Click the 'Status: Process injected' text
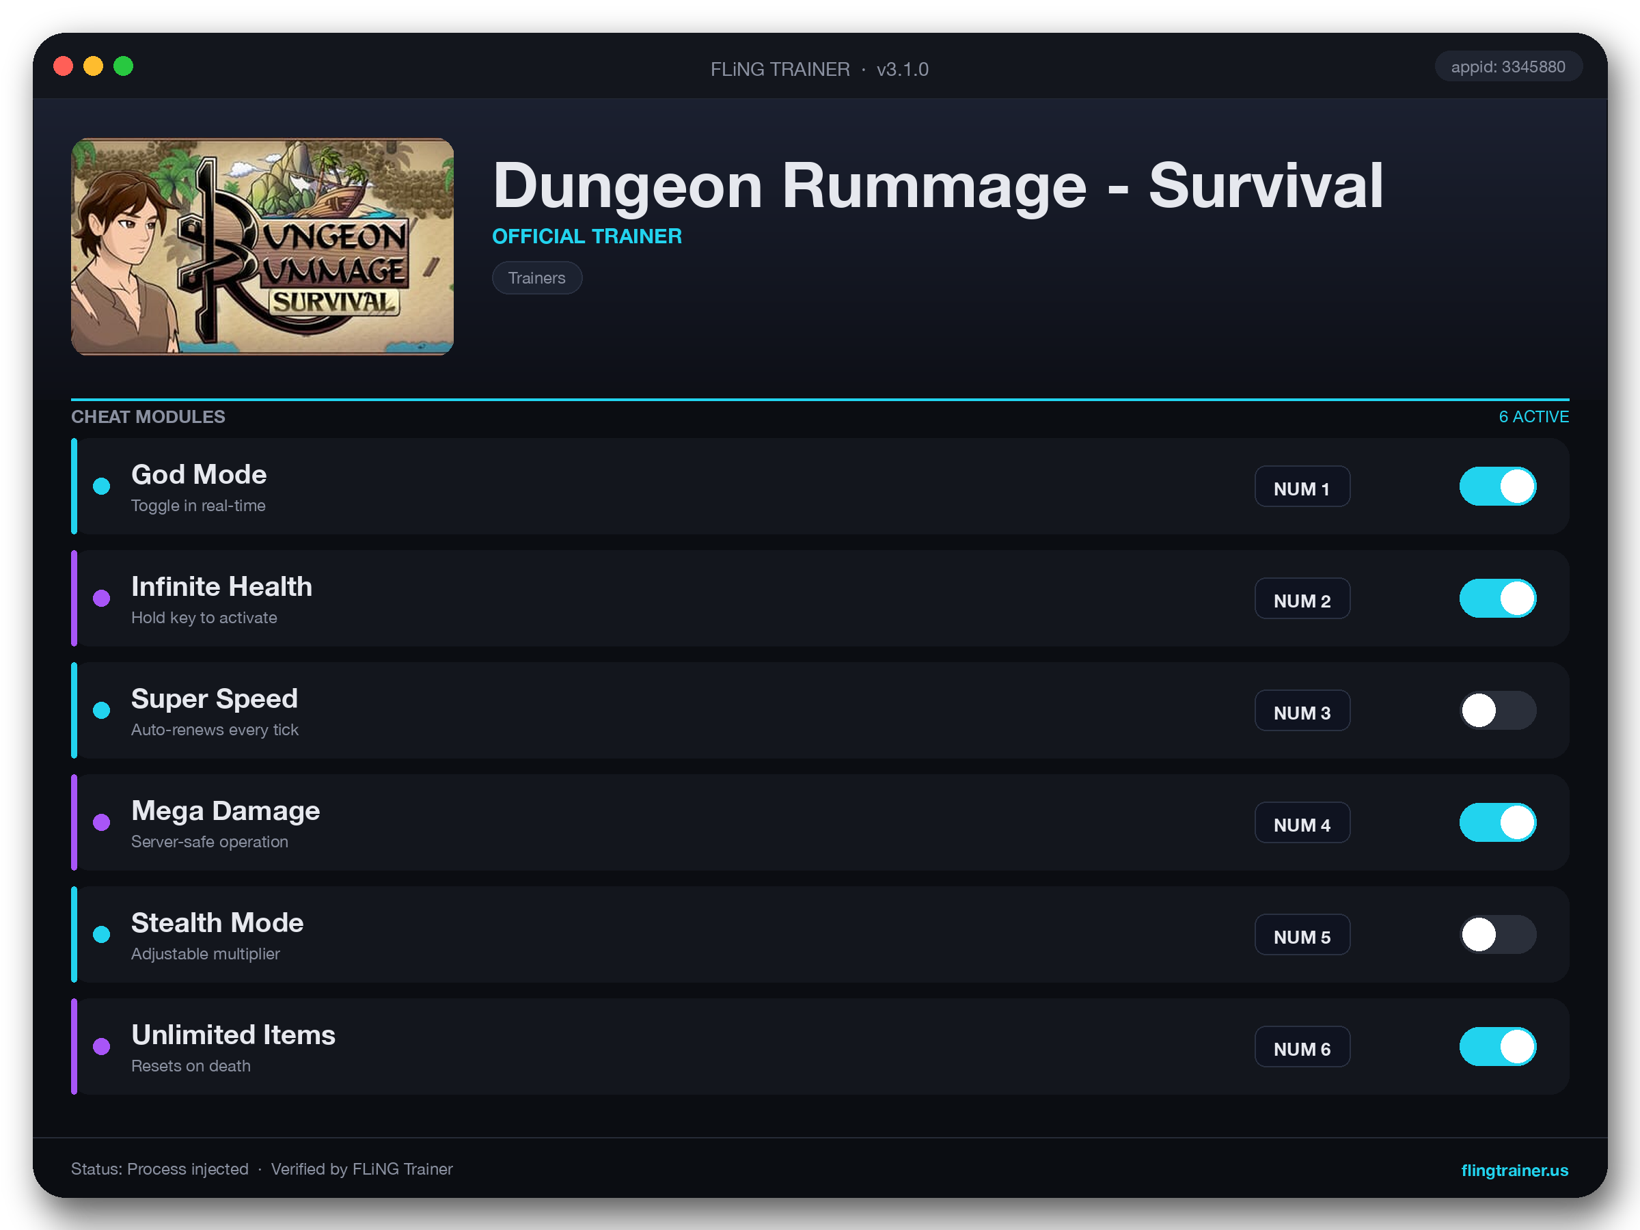This screenshot has height=1230, width=1640. (159, 1169)
